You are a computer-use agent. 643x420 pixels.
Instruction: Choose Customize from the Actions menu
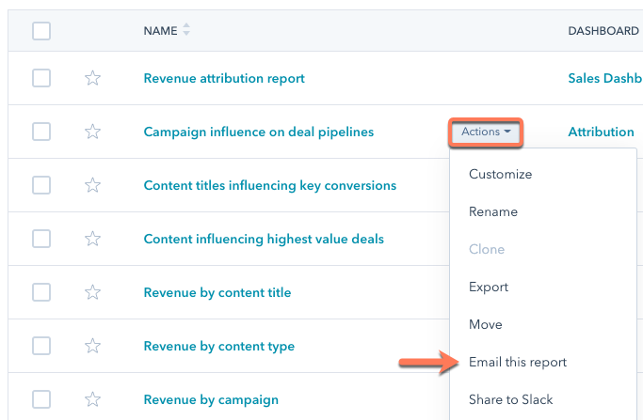click(500, 174)
